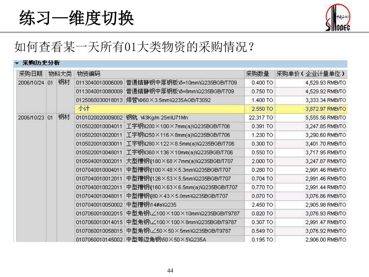This screenshot has height=277, width=369.
Task: Click material code 0113040010006009
Action: click(99, 83)
